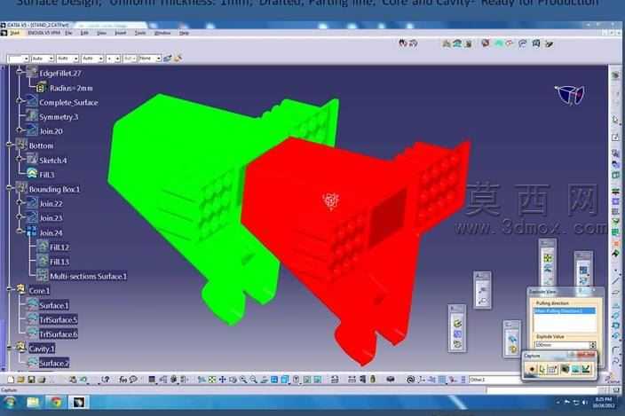The width and height of the screenshot is (625, 416).
Task: Open the Windows Start button
Action: [10, 403]
